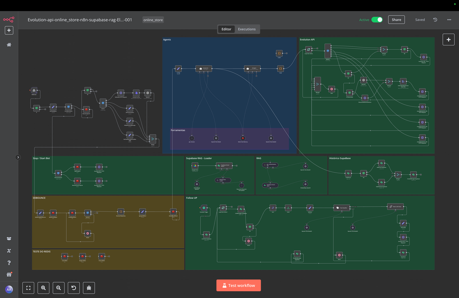Screen dimensions: 459x298
Task: Click the Agents sticky note title
Action: 167,40
